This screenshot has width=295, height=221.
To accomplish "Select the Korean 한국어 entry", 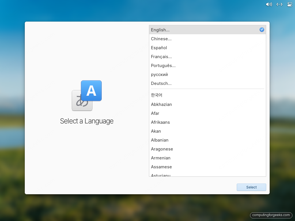I will (207, 95).
